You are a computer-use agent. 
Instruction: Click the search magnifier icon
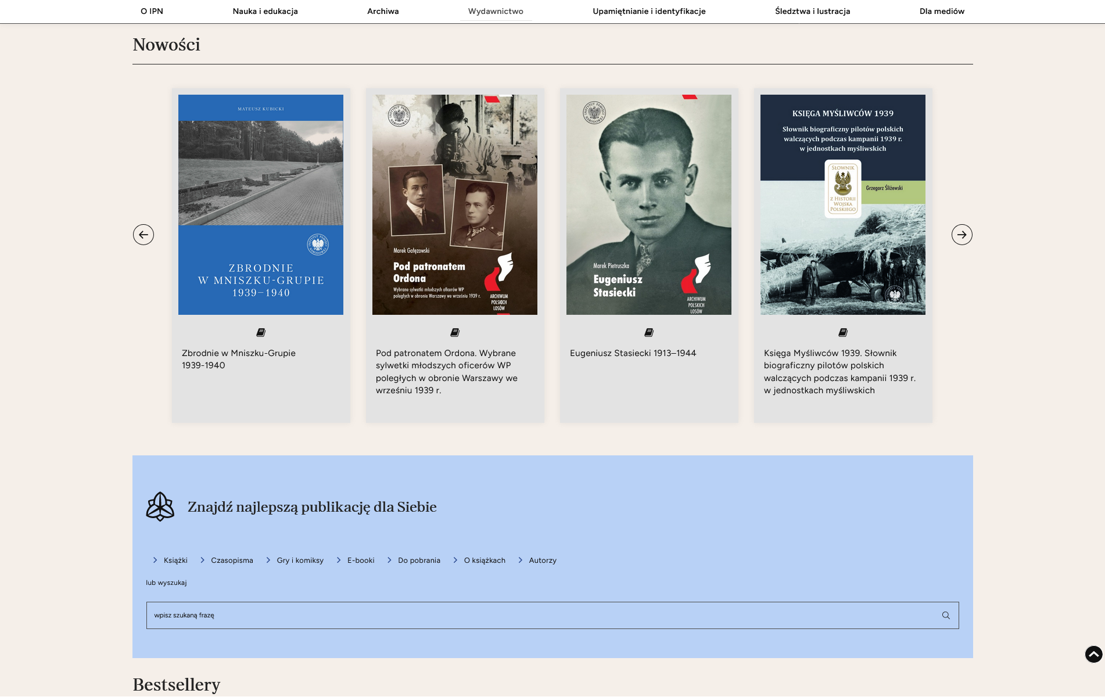[946, 616]
